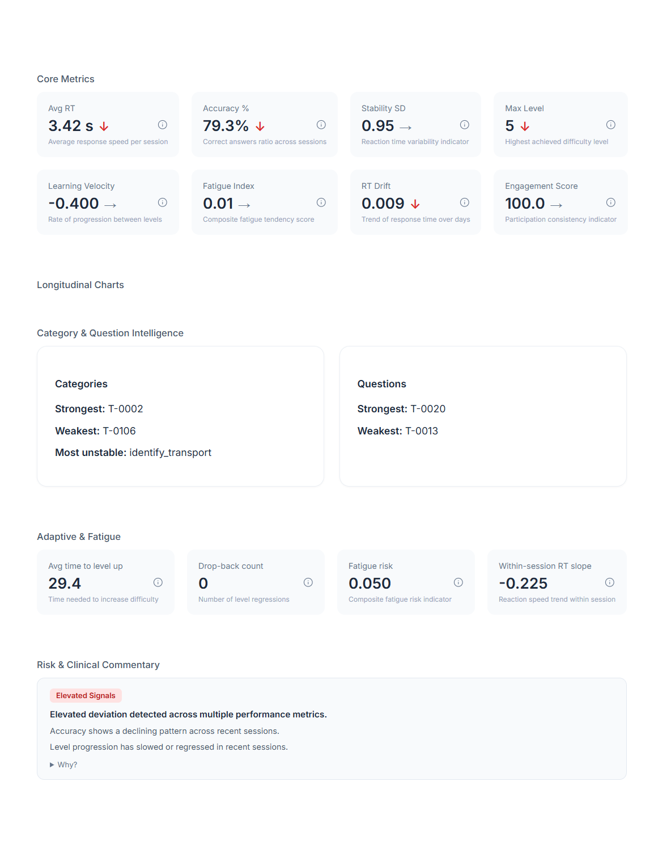This screenshot has width=671, height=866.
Task: Select weakest question T-0013
Action: (421, 431)
